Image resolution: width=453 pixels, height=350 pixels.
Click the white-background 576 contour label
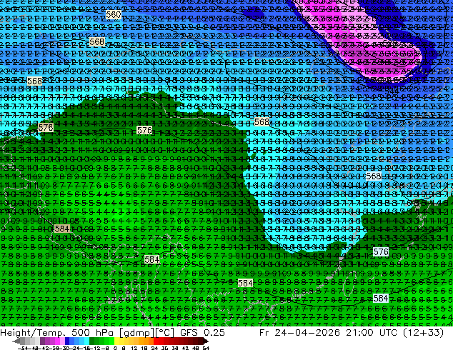click(x=381, y=252)
